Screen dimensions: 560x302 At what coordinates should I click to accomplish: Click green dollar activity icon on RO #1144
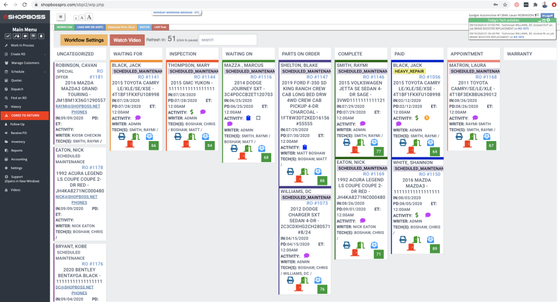pyautogui.click(x=192, y=112)
